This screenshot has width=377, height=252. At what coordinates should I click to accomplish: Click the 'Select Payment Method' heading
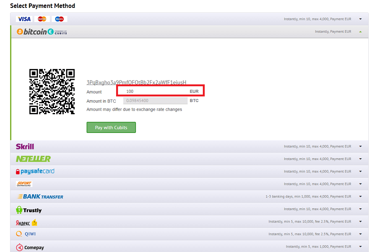[43, 6]
